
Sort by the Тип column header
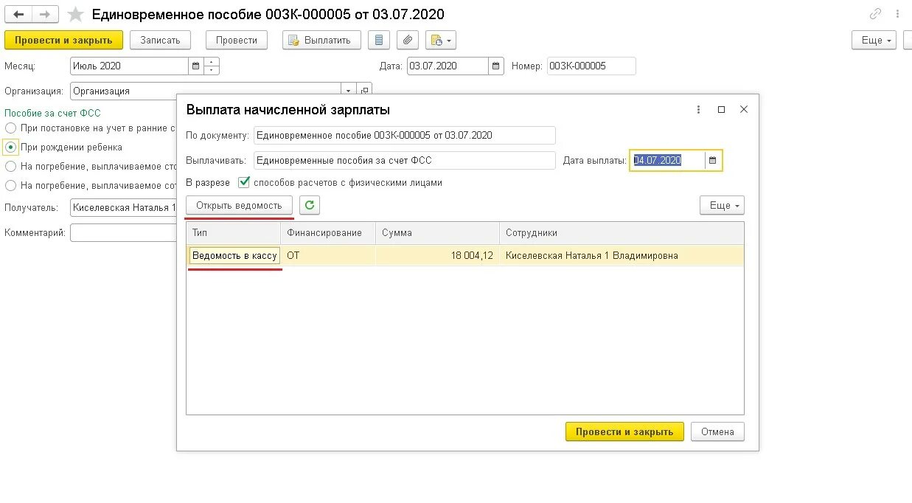(233, 233)
